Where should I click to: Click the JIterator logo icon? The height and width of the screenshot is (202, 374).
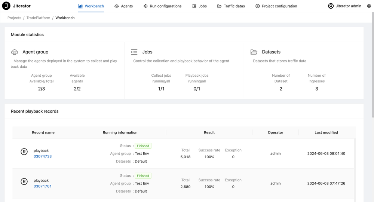coord(6,6)
